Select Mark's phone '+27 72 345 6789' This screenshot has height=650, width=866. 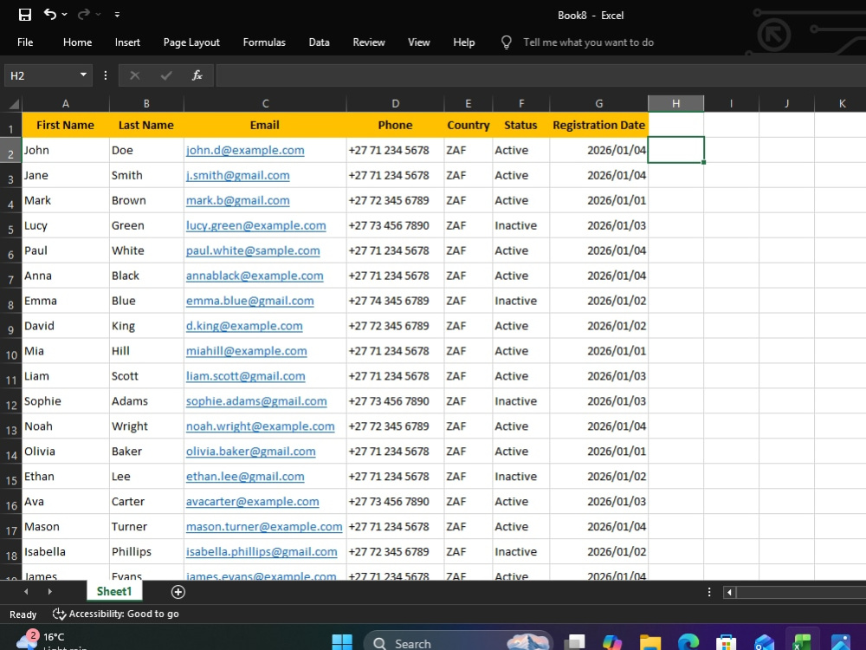396,201
